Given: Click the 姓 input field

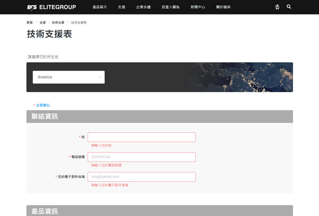Looking at the screenshot, I should [142, 137].
